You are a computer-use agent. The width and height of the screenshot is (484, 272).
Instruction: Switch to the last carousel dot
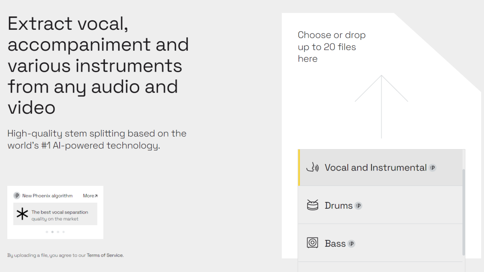pos(63,232)
